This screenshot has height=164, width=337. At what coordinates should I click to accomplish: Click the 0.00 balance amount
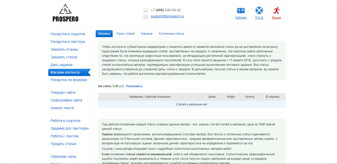[115, 86]
